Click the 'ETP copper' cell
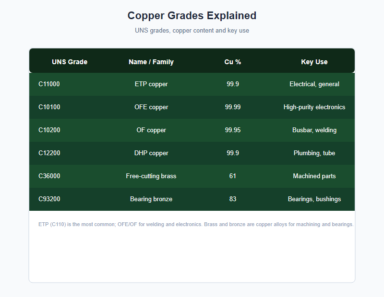 pyautogui.click(x=151, y=84)
